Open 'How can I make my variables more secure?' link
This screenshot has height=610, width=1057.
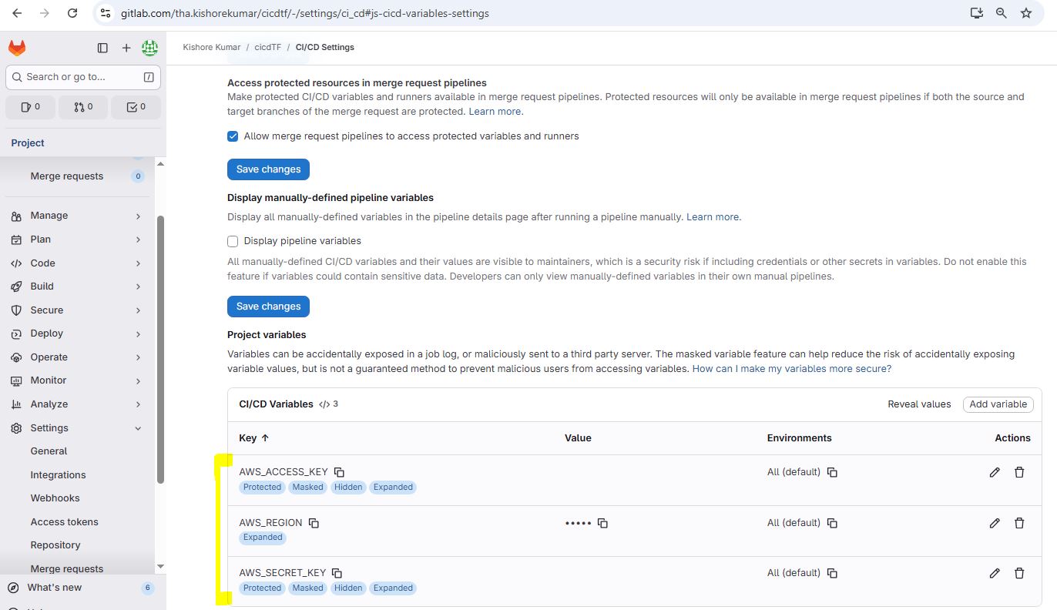(x=791, y=369)
